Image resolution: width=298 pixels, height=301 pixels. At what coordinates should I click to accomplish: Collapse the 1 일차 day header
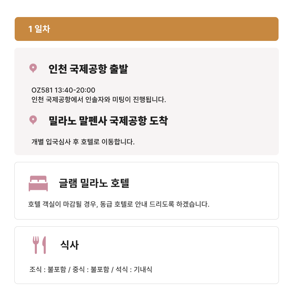[146, 29]
